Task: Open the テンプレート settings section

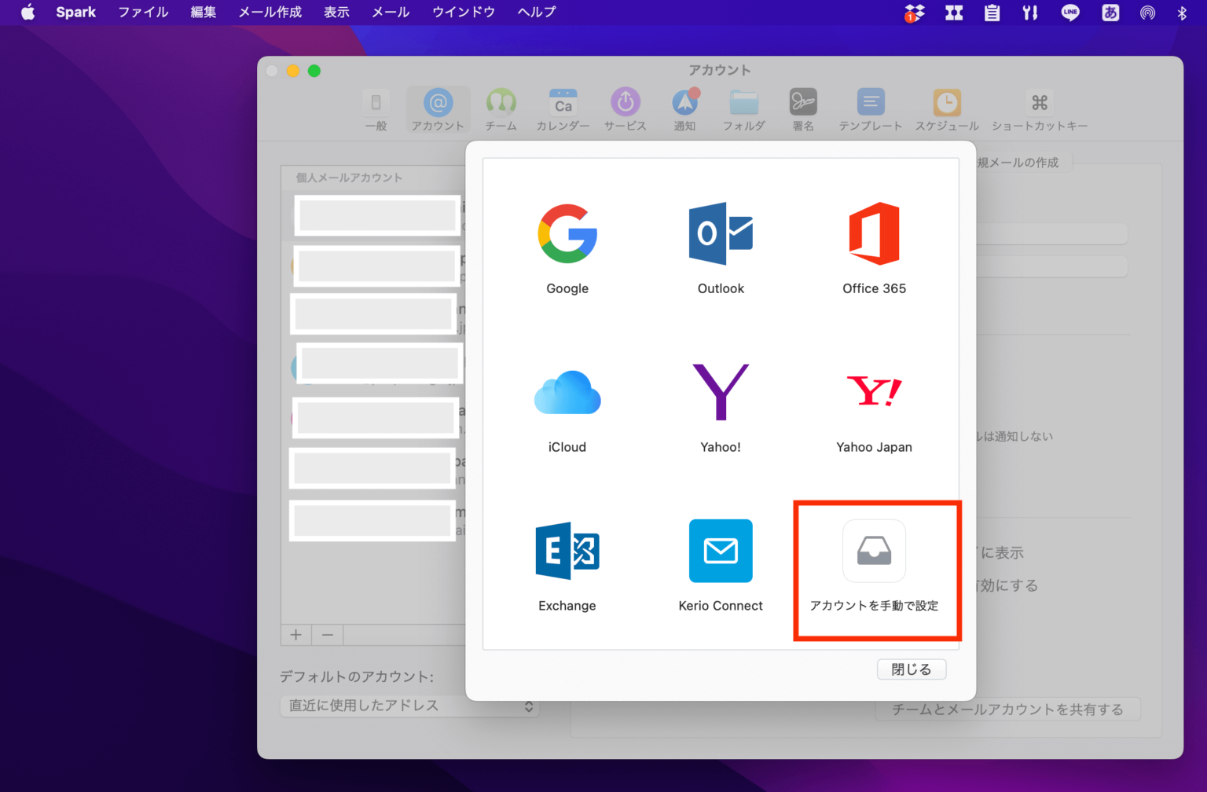Action: click(x=871, y=110)
